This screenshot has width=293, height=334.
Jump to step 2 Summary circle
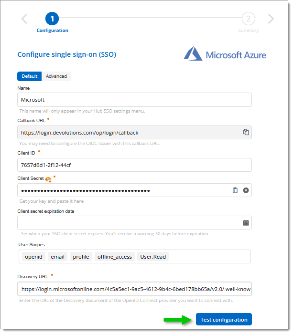[x=248, y=19]
